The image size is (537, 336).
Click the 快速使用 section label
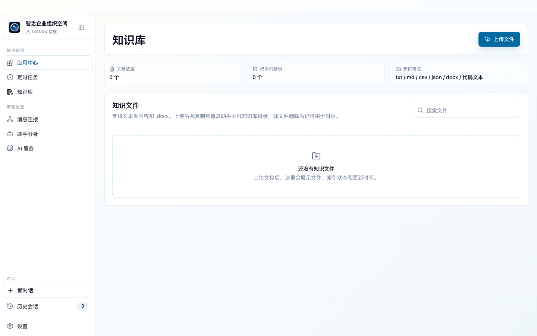(x=15, y=50)
